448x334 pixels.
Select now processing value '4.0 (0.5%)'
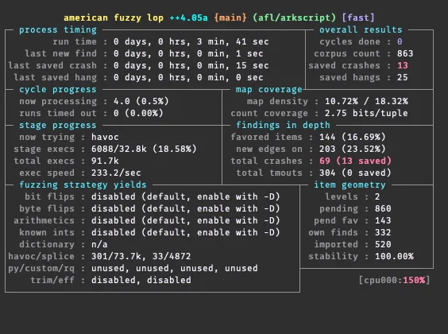(x=141, y=101)
